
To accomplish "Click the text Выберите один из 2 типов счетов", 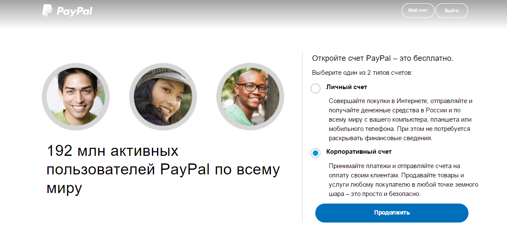I will (x=362, y=73).
